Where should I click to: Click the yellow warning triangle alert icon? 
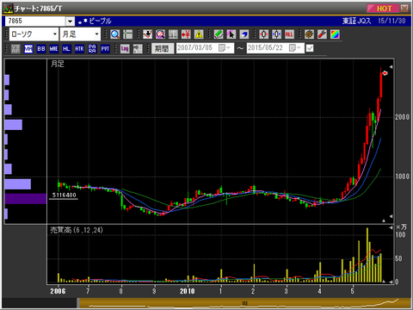(x=199, y=34)
